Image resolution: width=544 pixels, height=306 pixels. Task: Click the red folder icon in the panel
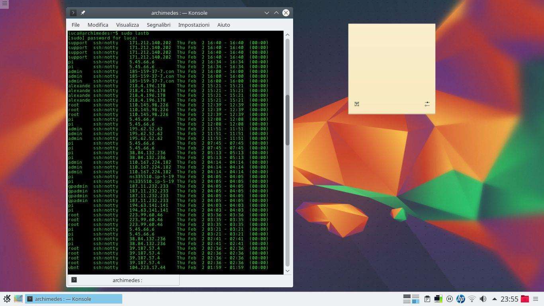[525, 299]
